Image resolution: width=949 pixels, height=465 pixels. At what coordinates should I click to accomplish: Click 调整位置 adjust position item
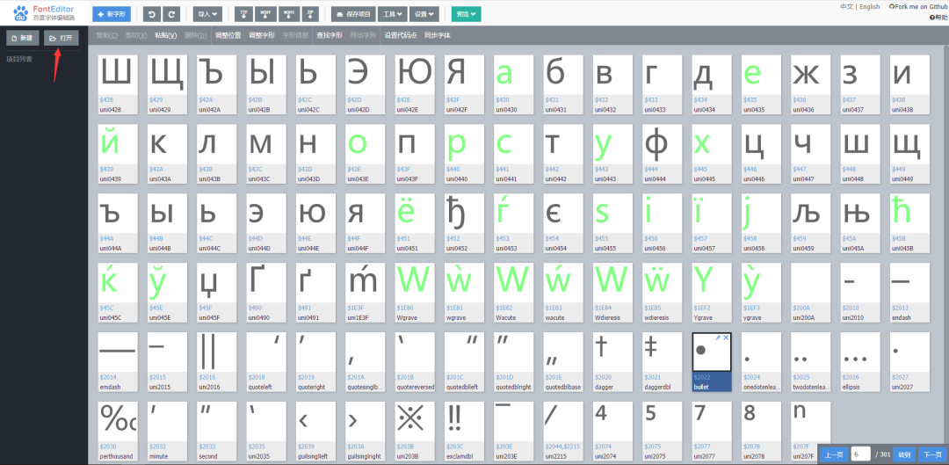pyautogui.click(x=228, y=36)
